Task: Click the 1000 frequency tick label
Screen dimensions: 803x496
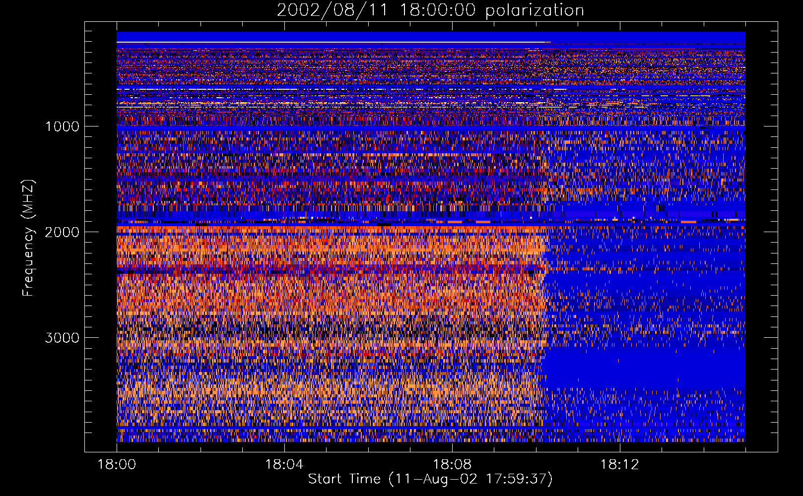Action: coord(62,126)
